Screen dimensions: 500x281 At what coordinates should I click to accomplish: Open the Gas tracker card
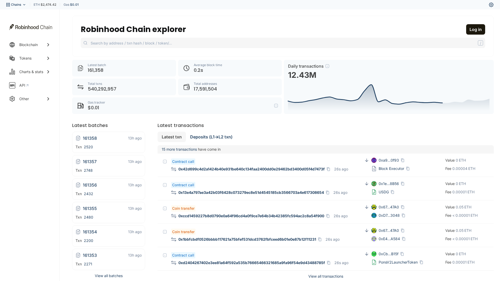(x=177, y=106)
